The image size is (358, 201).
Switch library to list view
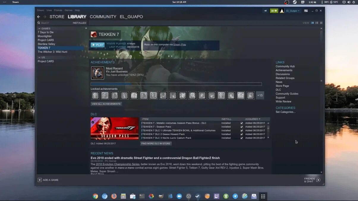pos(317,23)
